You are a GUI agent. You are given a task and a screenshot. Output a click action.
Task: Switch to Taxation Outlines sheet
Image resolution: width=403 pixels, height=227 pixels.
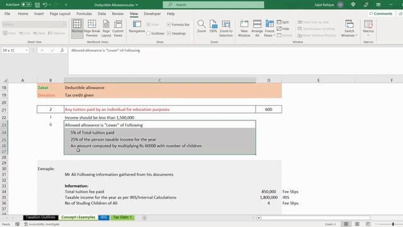coord(40,217)
